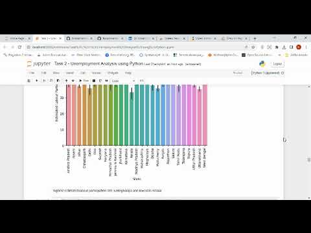
Task: Click the 'State' x-axis label
Action: pyautogui.click(x=137, y=179)
